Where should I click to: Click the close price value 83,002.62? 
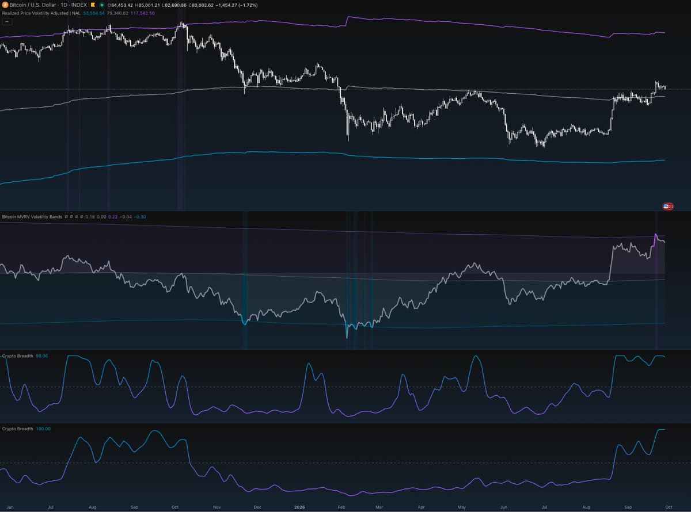pyautogui.click(x=202, y=5)
